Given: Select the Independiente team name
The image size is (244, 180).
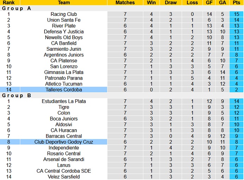Looking at the screenshot, I should tap(64, 148).
